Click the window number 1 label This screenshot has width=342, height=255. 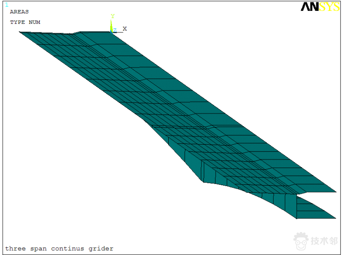click(6, 5)
